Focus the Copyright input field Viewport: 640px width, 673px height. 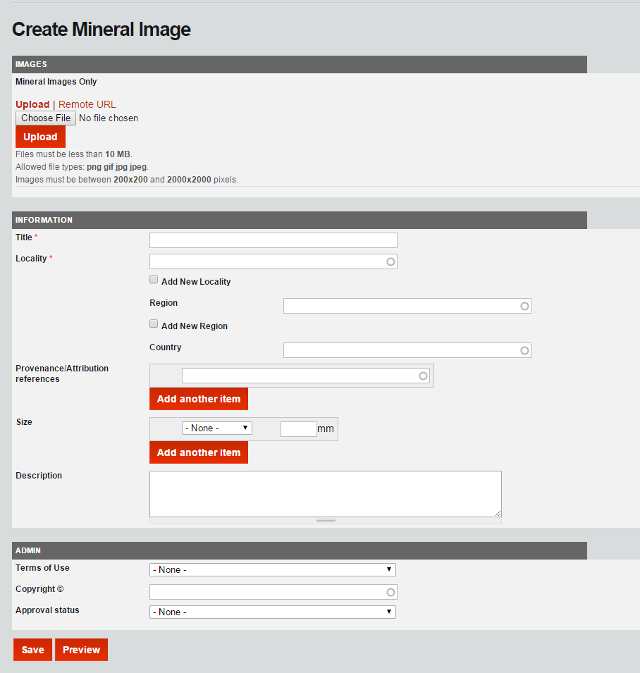coord(273,592)
